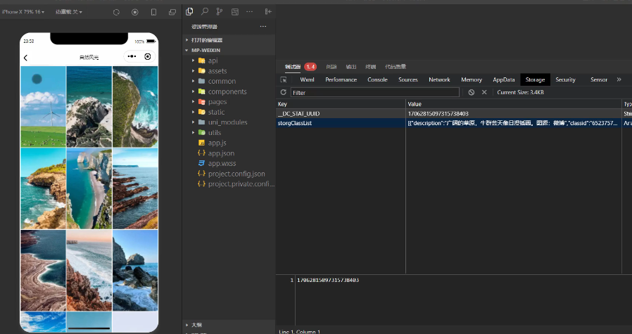Screen dimensions: 632x334
Task: Open project.config.json file
Action: click(x=236, y=174)
